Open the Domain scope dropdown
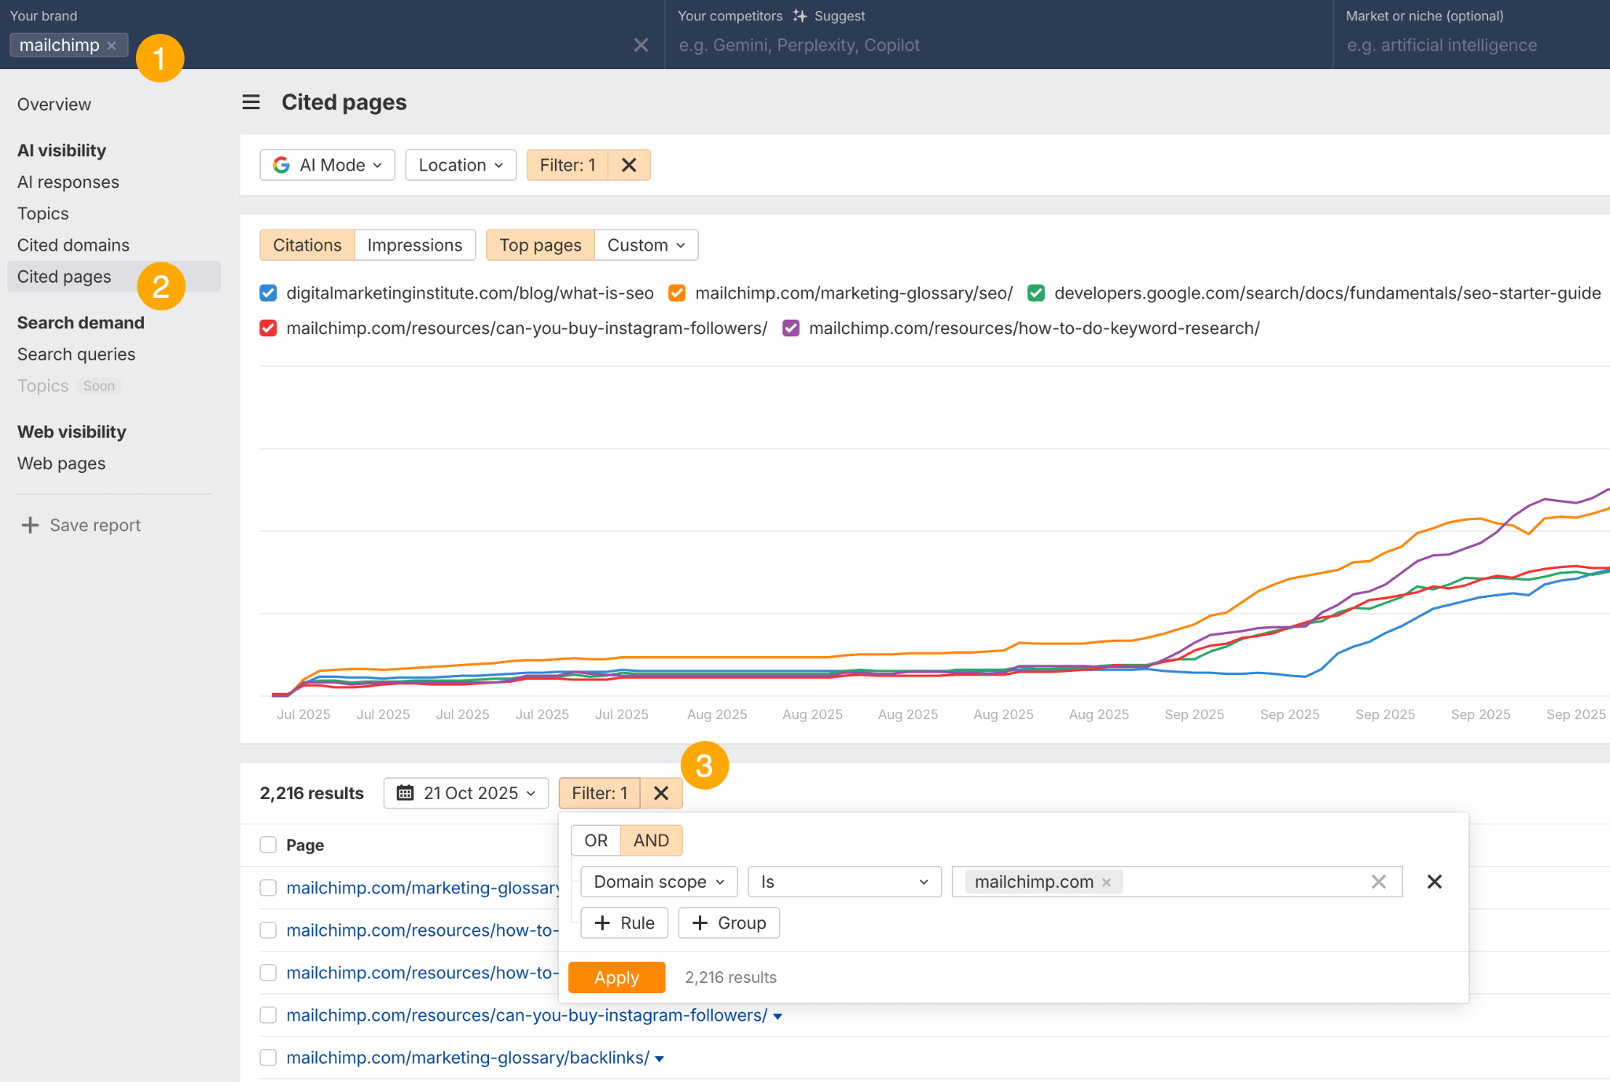 [x=658, y=882]
